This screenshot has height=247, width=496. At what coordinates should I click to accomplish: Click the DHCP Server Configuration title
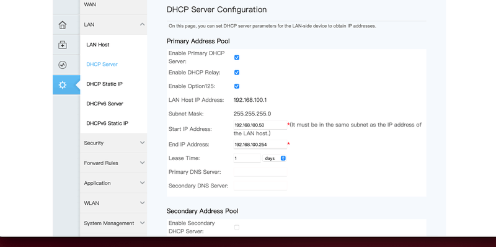click(x=216, y=9)
